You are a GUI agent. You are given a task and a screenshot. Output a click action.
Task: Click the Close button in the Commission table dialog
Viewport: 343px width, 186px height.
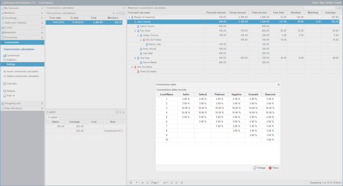click(x=273, y=168)
